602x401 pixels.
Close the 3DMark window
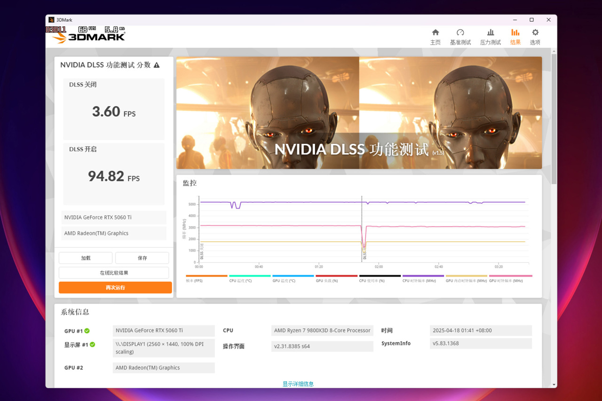tap(548, 20)
